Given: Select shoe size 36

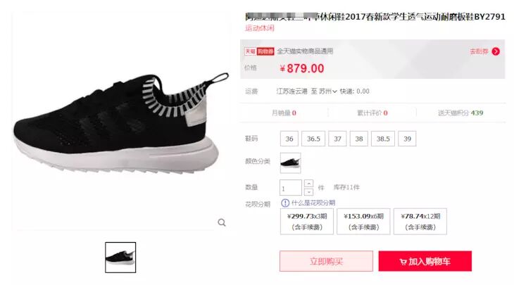Looking at the screenshot, I should click(289, 139).
